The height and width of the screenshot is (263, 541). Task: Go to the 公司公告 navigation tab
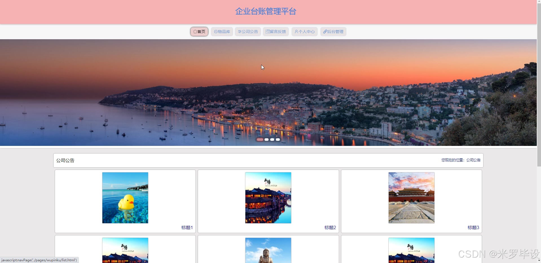[248, 32]
